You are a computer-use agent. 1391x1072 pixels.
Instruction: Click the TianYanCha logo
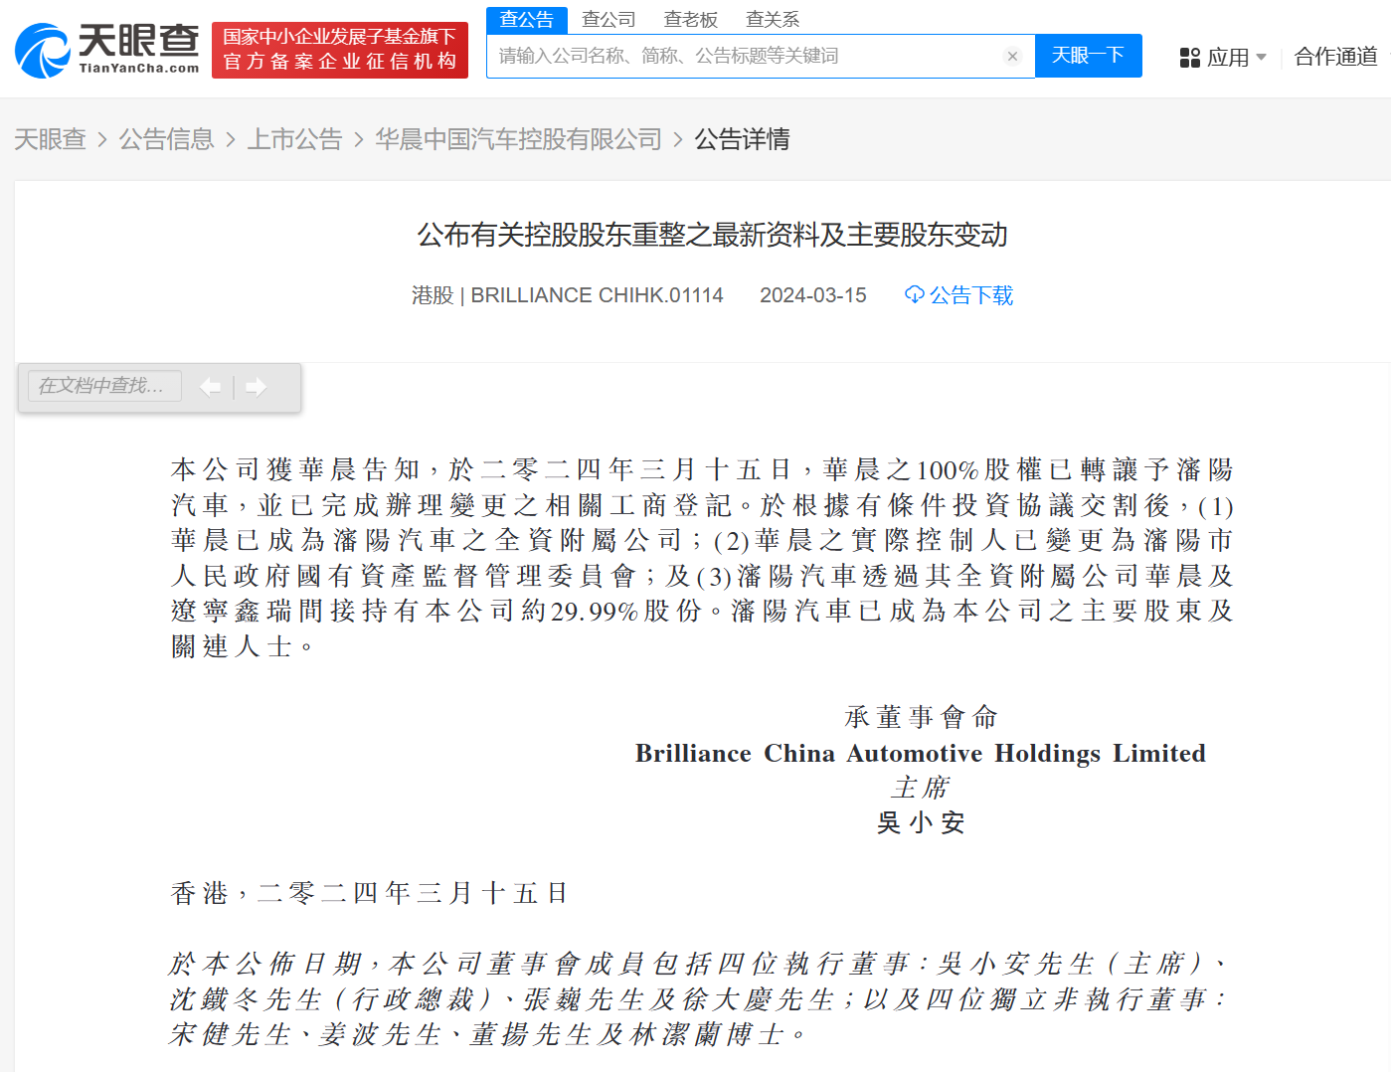(x=107, y=50)
